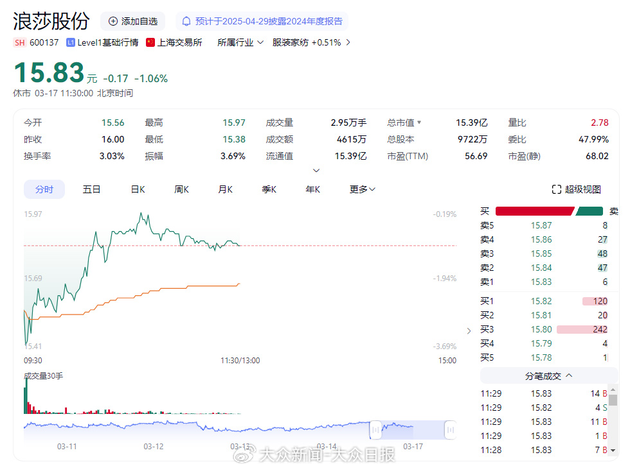Switch to 日K chart tab
The height and width of the screenshot is (464, 630).
point(138,189)
